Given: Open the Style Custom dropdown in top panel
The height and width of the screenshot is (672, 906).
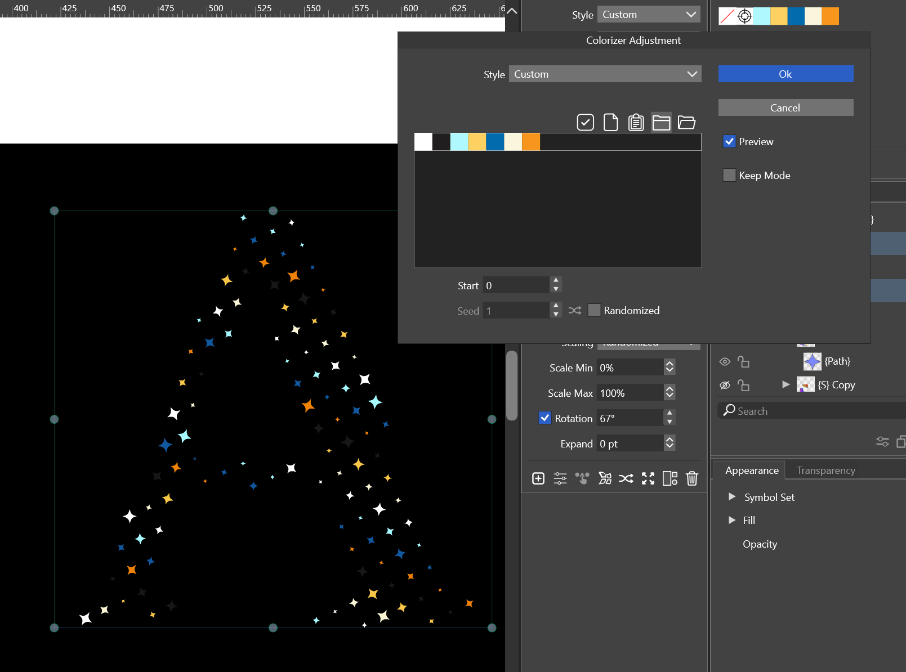Looking at the screenshot, I should click(649, 14).
